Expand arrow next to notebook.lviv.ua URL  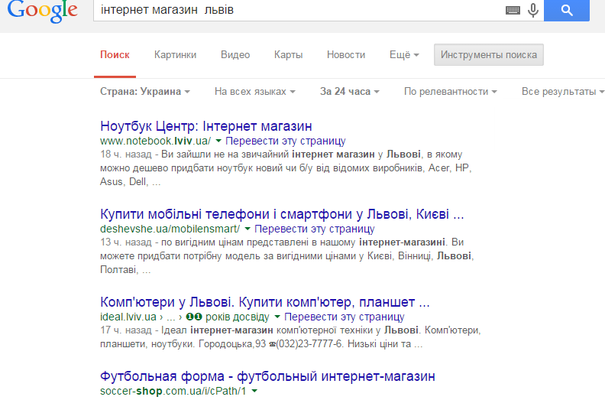(x=218, y=141)
